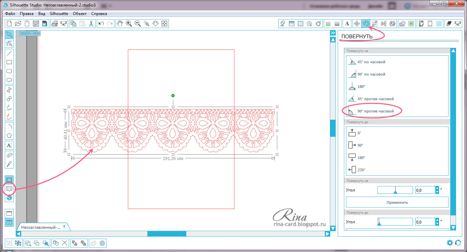The width and height of the screenshot is (467, 252).
Task: Open the Файл menu
Action: coord(10,14)
